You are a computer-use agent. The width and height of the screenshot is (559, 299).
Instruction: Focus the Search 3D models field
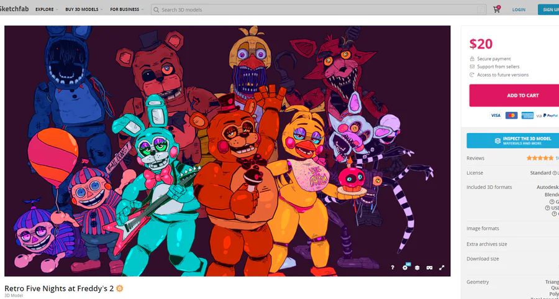click(319, 9)
